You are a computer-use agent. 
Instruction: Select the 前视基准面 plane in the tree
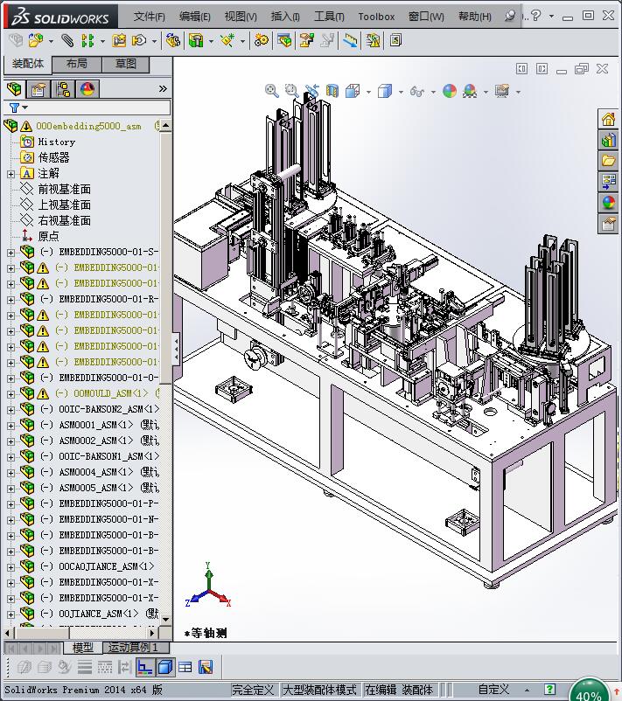click(x=64, y=189)
